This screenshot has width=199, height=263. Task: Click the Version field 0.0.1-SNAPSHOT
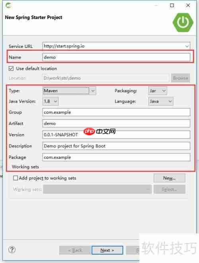[116, 134]
